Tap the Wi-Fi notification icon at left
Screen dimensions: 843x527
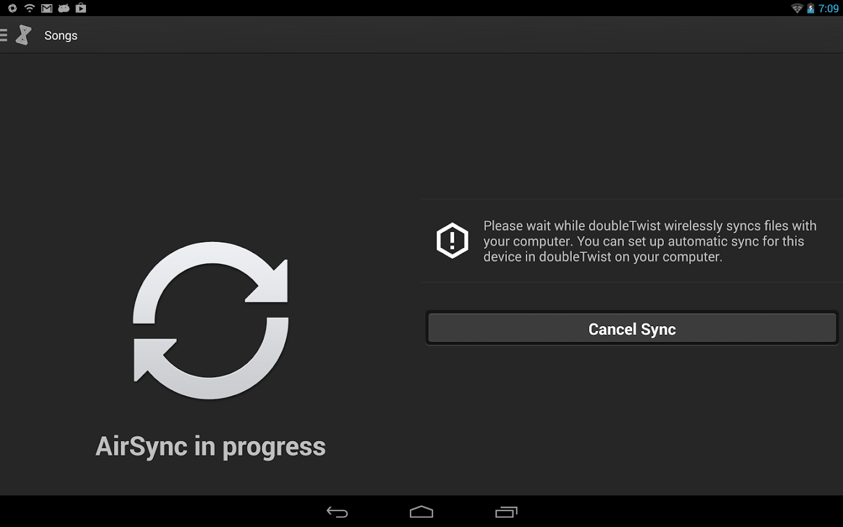pyautogui.click(x=29, y=8)
